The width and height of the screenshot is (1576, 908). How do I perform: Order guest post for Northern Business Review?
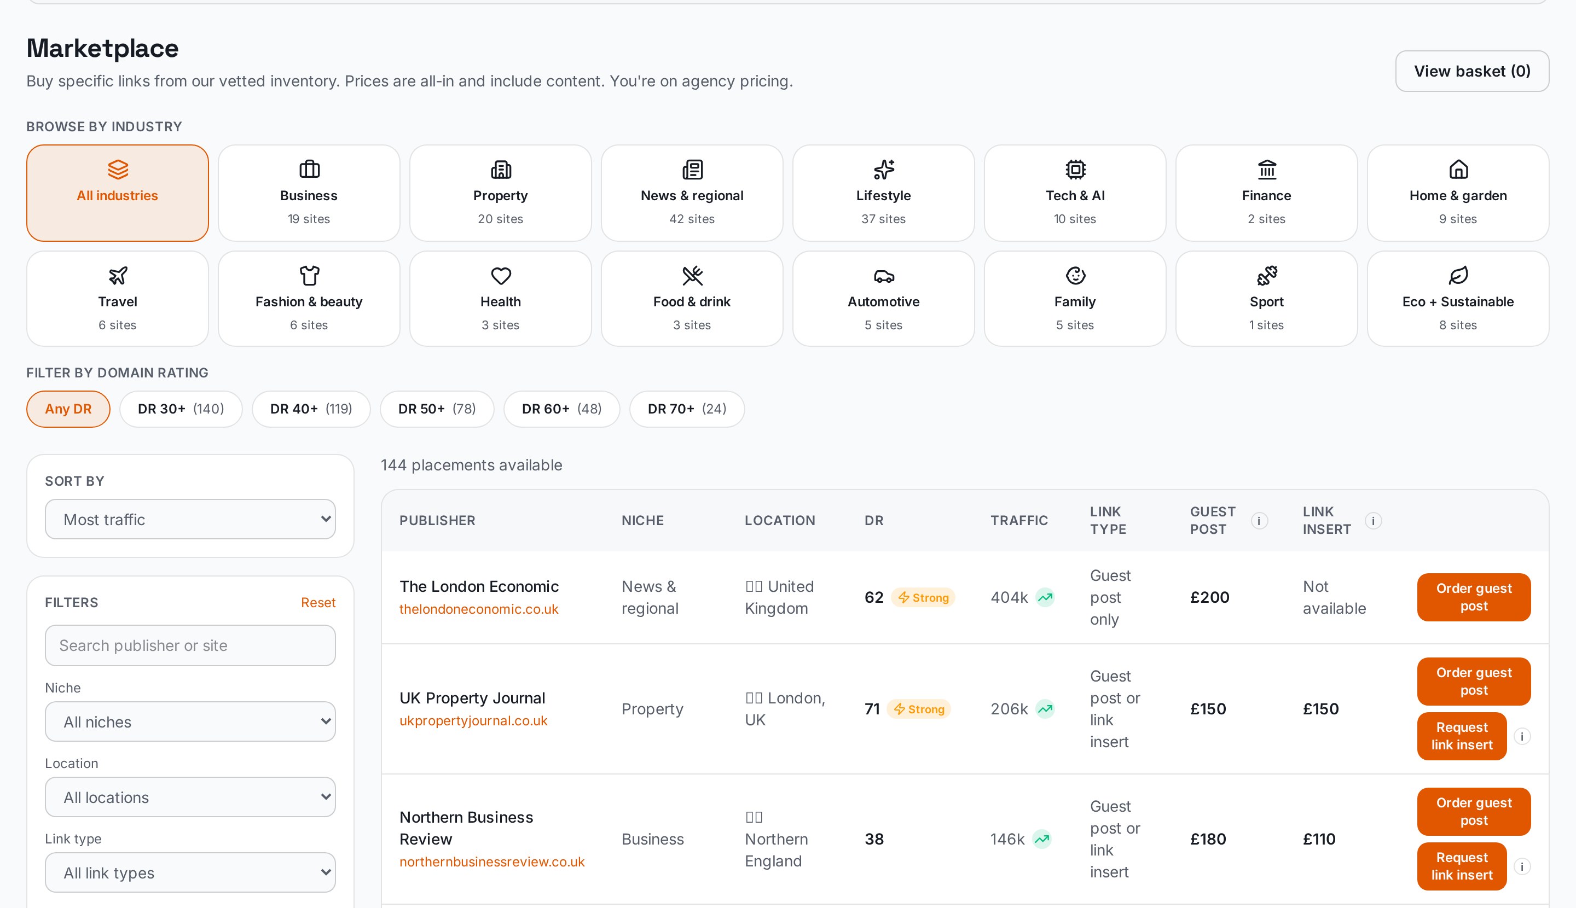pos(1474,812)
